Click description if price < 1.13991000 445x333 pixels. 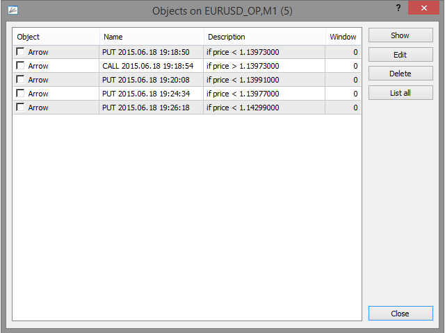pos(243,80)
